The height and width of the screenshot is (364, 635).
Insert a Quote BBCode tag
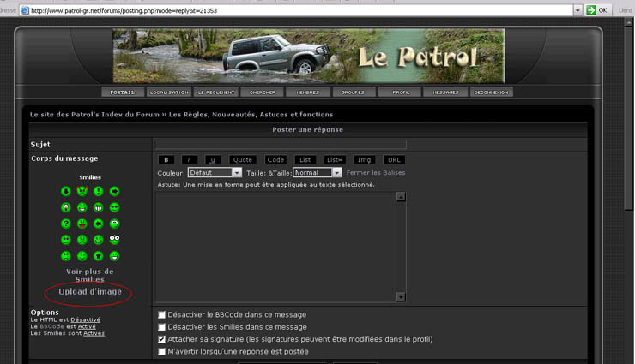[x=243, y=160]
